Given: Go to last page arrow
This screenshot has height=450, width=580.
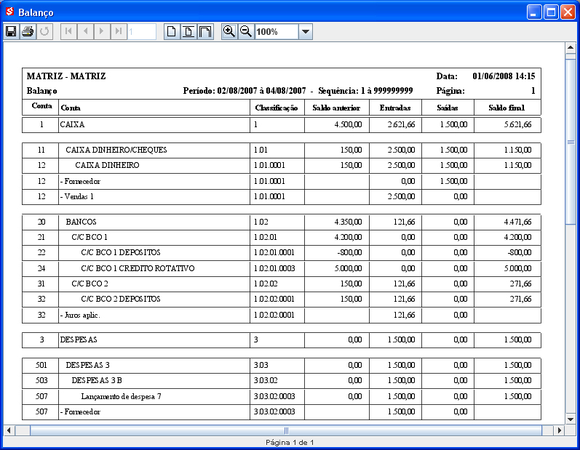Looking at the screenshot, I should coord(119,31).
